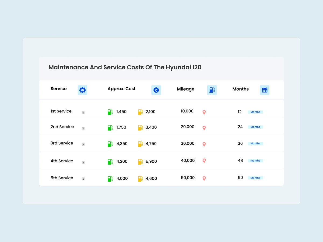The width and height of the screenshot is (323, 242).
Task: Click the Approx. Cost column header
Action: [x=122, y=89]
